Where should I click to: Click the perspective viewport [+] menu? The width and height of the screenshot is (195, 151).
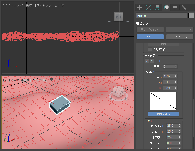click(x=5, y=80)
